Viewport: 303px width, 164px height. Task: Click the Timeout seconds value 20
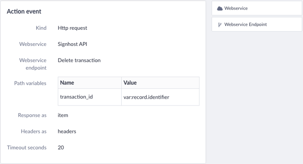(61, 147)
